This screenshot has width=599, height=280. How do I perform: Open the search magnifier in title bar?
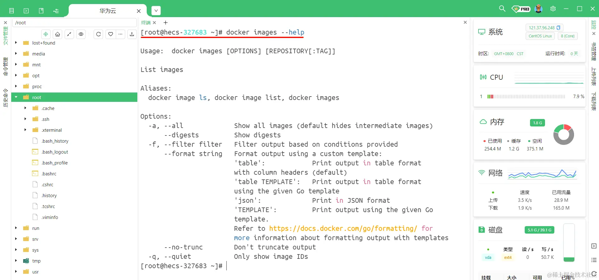pos(502,9)
